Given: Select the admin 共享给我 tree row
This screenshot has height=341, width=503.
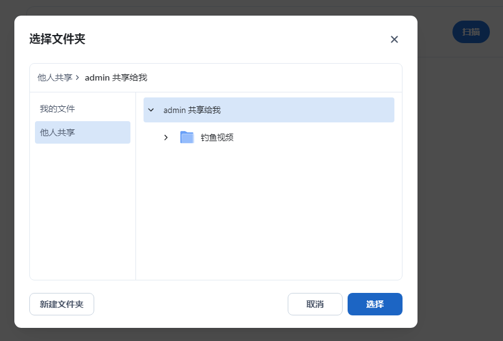Looking at the screenshot, I should pos(268,110).
